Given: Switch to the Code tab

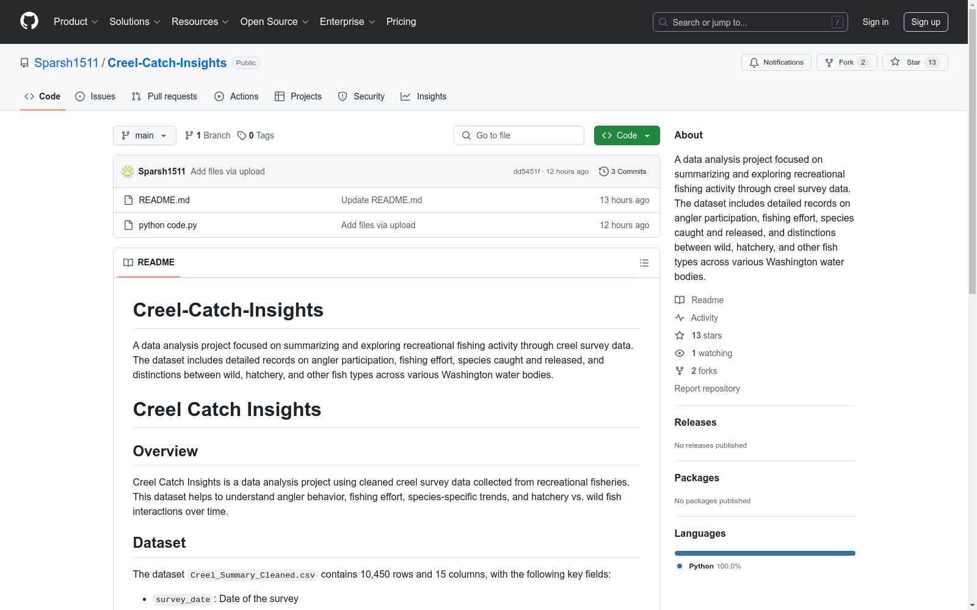Looking at the screenshot, I should point(43,96).
